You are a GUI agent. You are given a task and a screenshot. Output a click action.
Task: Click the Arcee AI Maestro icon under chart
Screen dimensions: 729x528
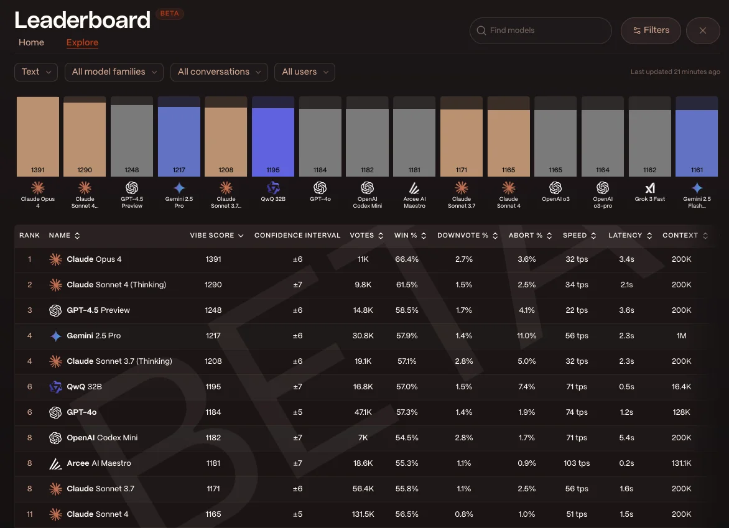click(x=414, y=188)
